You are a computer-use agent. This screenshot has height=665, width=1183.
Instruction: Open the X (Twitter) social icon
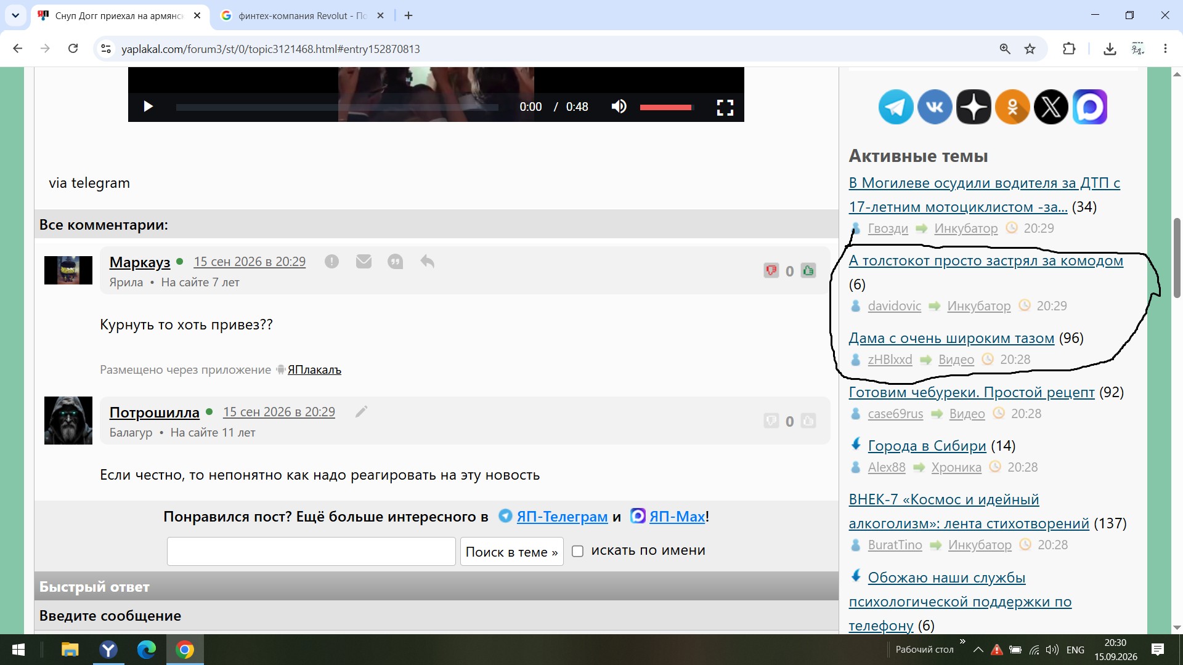tap(1051, 107)
